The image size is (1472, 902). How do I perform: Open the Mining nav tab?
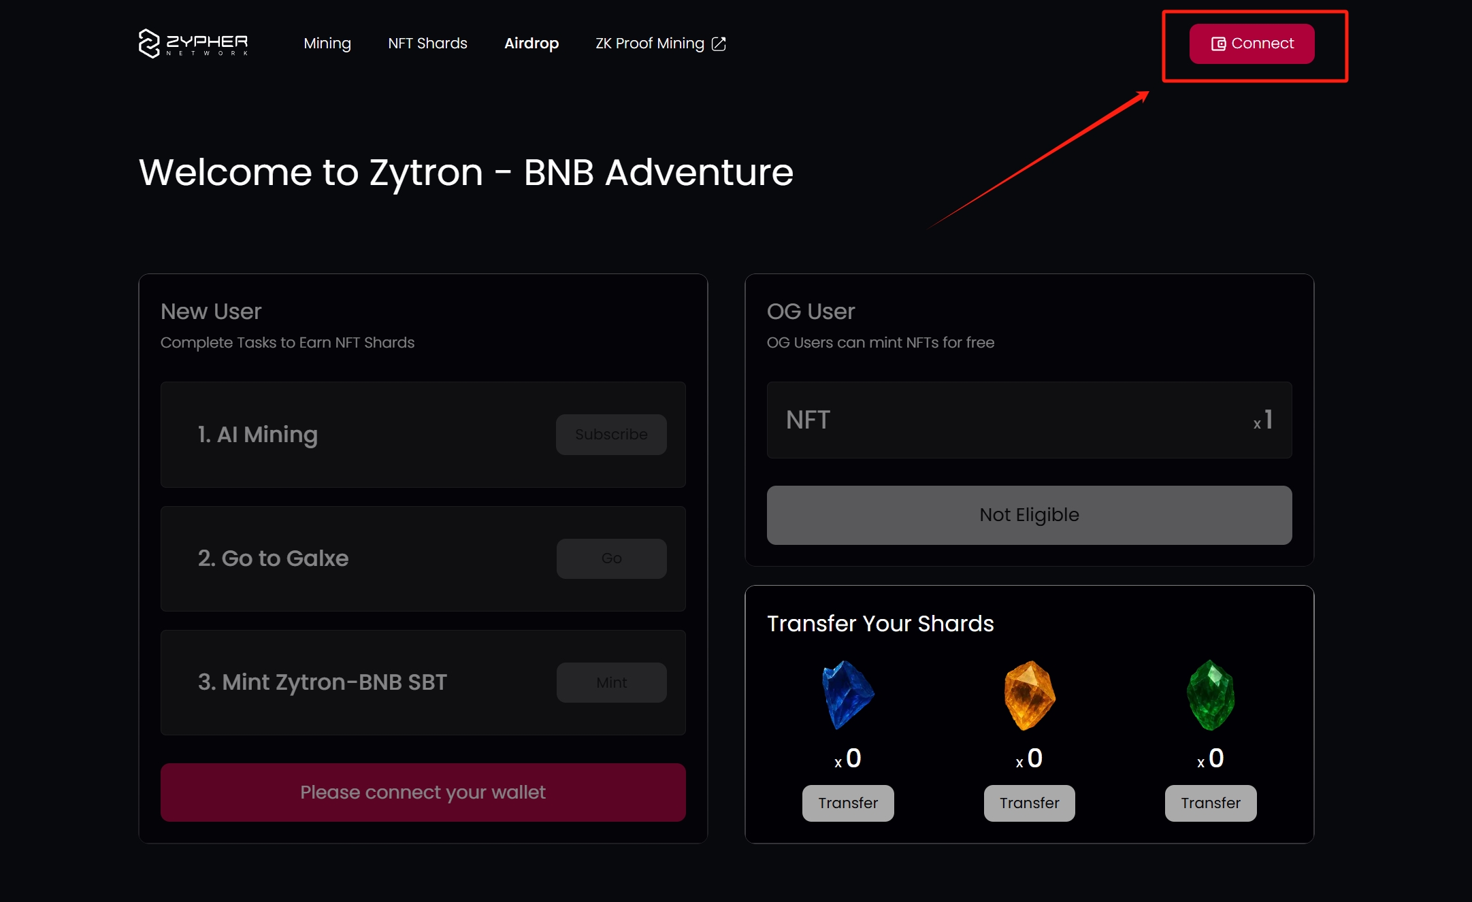(327, 44)
